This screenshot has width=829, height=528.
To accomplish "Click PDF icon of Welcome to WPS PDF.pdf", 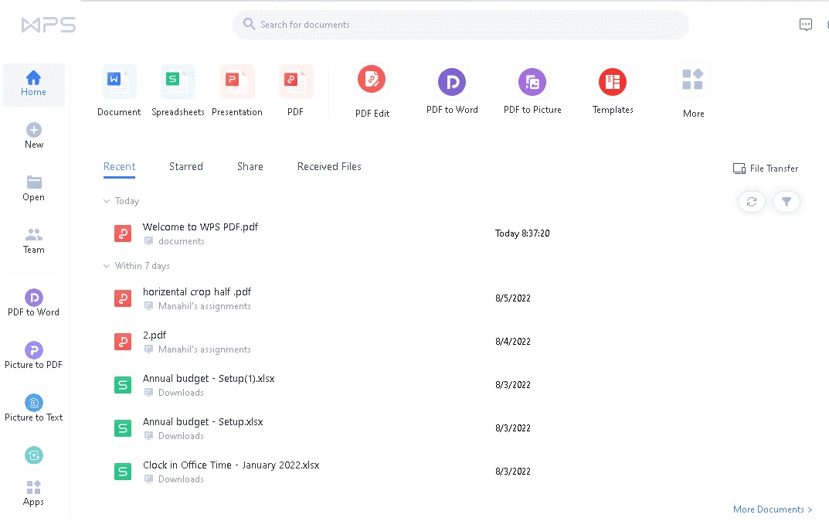I will 123,233.
